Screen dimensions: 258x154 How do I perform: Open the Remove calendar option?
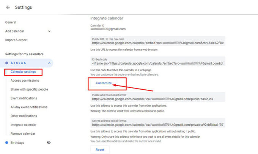23,134
